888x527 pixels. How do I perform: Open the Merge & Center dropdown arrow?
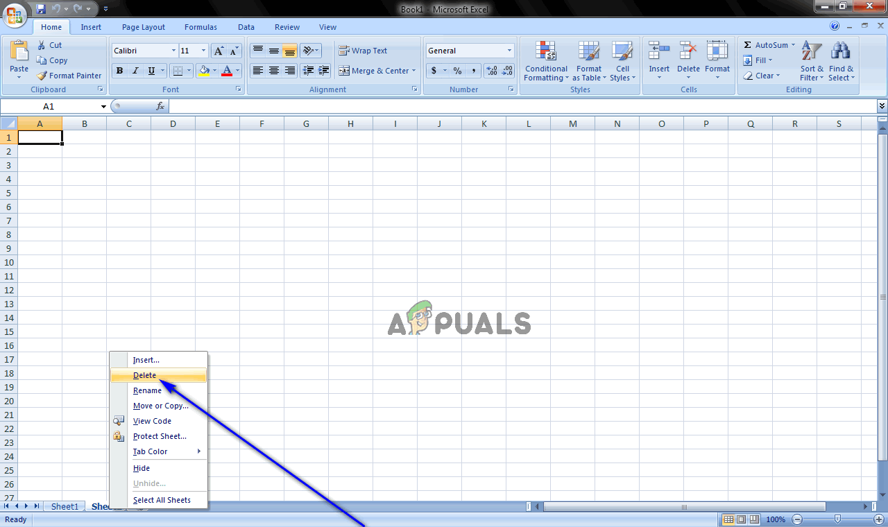coord(413,71)
